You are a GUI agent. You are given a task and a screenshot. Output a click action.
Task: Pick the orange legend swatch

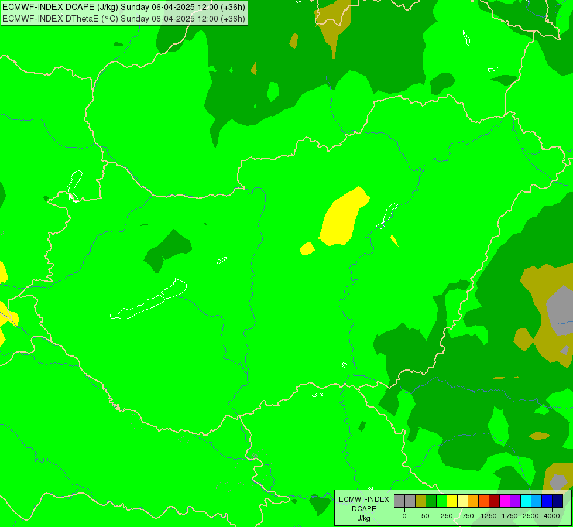(474, 501)
